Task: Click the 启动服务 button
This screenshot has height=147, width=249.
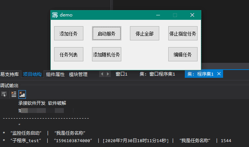Action: 107,33
